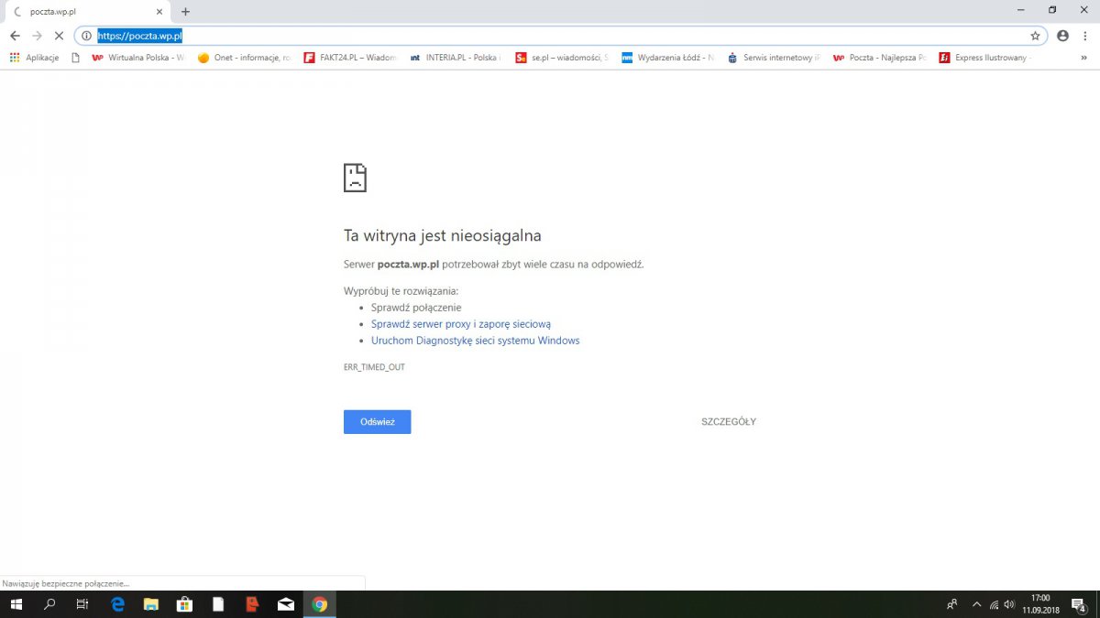Open Microsoft Store from the taskbar
1100x618 pixels.
pyautogui.click(x=184, y=604)
